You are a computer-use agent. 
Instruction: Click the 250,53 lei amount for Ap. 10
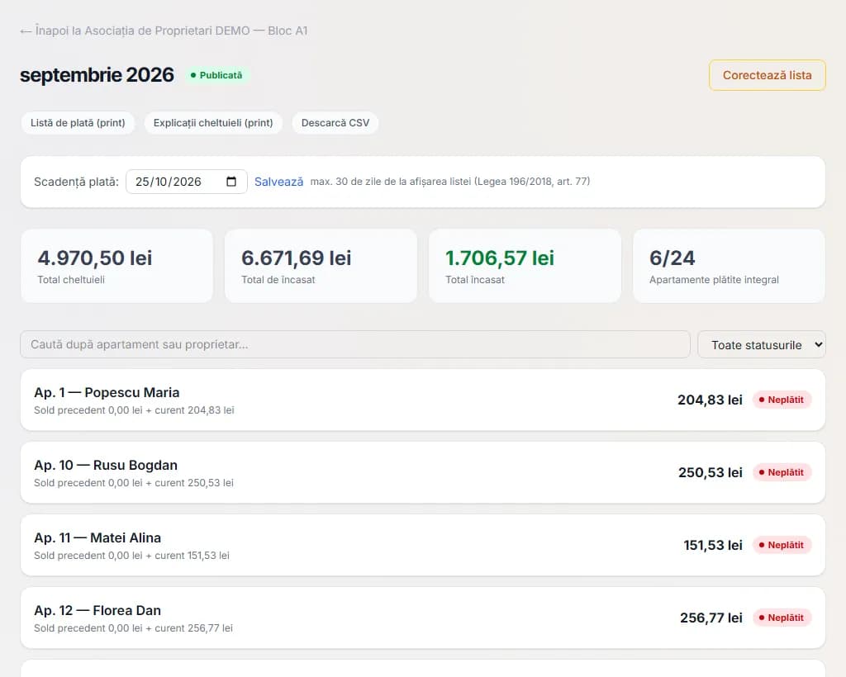tap(711, 473)
